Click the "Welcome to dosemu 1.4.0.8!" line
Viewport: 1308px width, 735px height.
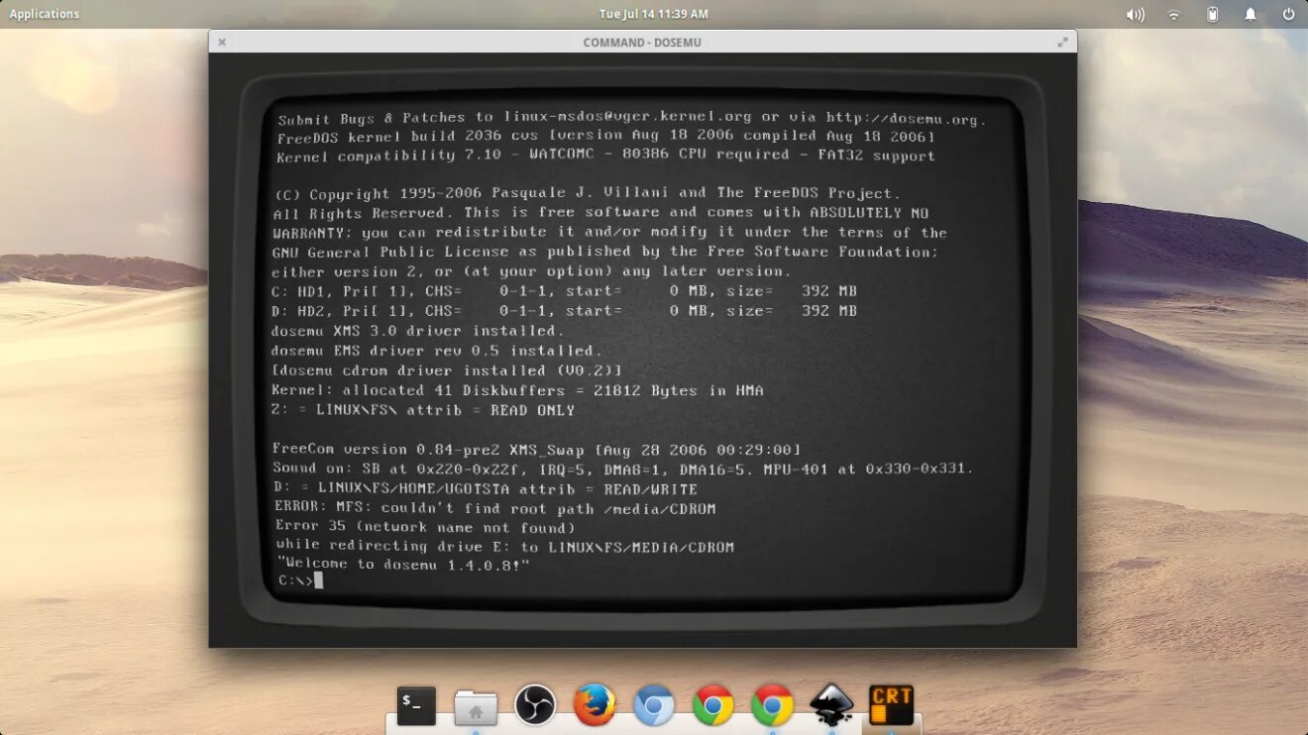403,564
